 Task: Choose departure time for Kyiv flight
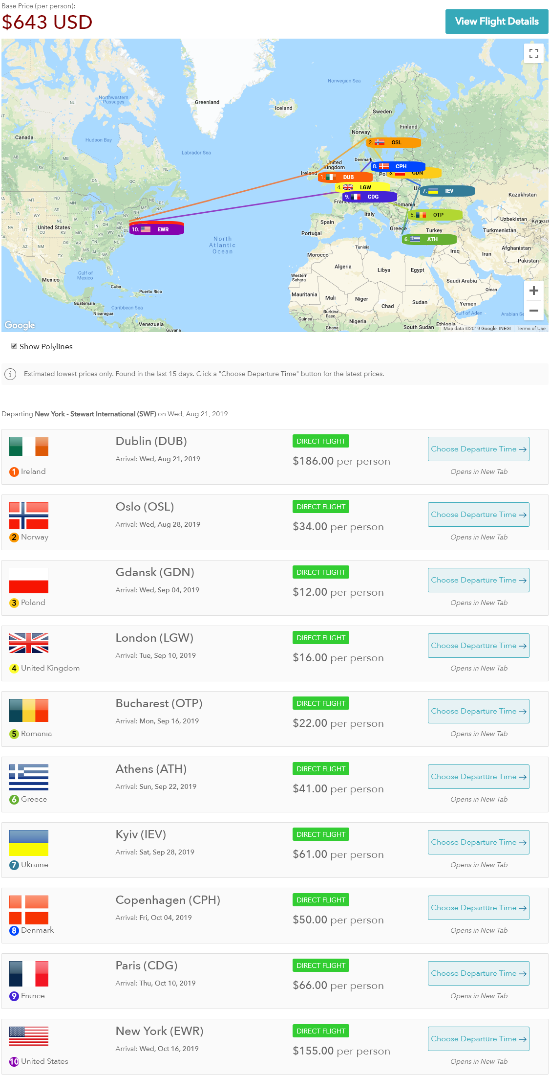[479, 842]
